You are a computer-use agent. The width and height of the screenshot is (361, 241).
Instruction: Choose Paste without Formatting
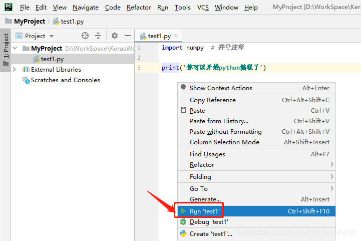tap(256, 132)
